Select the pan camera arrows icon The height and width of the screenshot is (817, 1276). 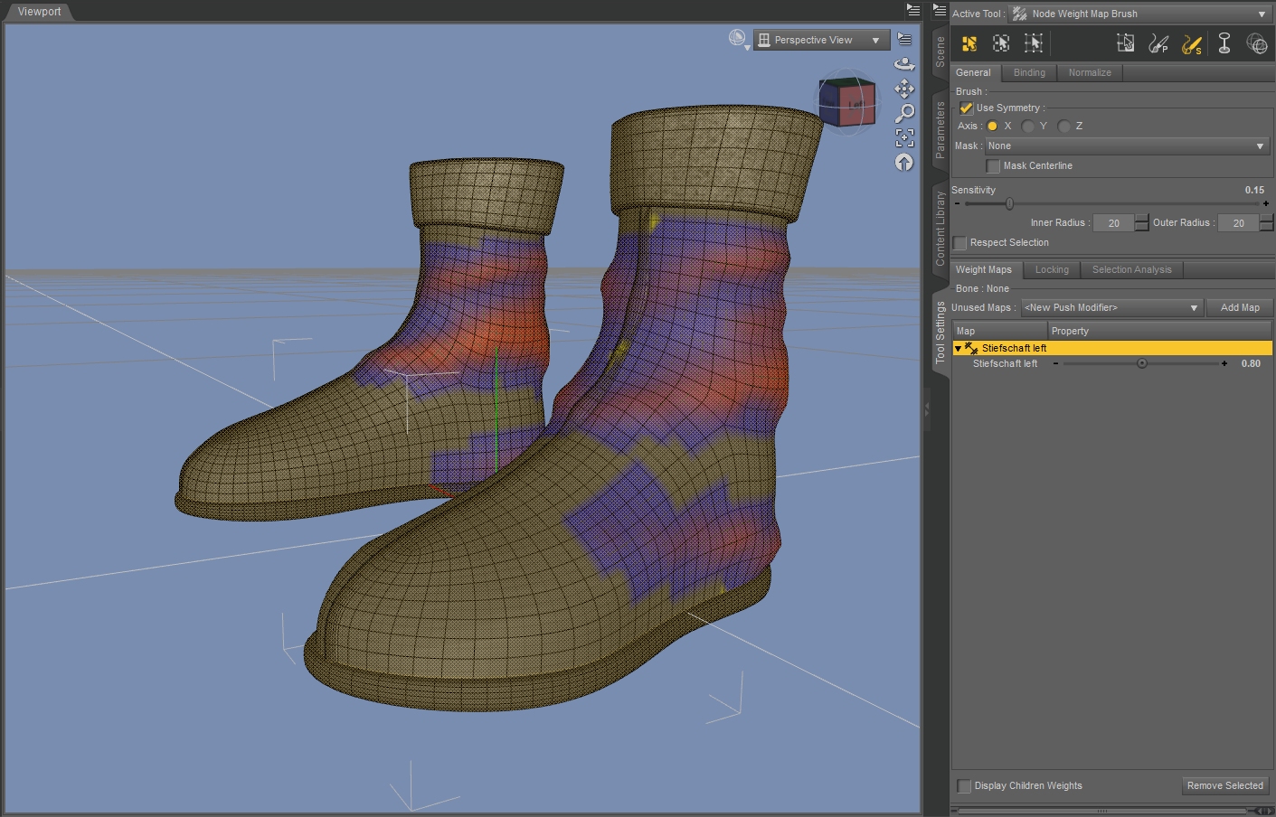tap(904, 89)
